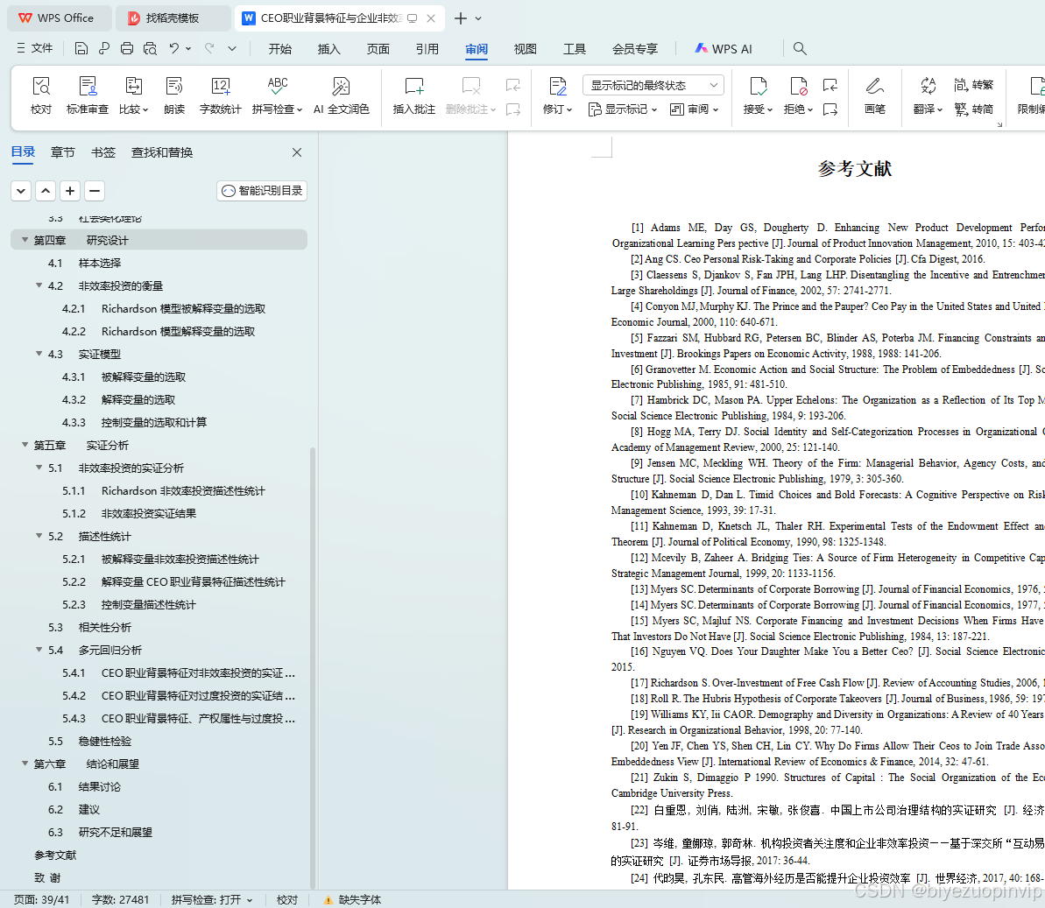The height and width of the screenshot is (908, 1045).
Task: Click 页面: 39/41 page indicator
Action: click(x=41, y=899)
